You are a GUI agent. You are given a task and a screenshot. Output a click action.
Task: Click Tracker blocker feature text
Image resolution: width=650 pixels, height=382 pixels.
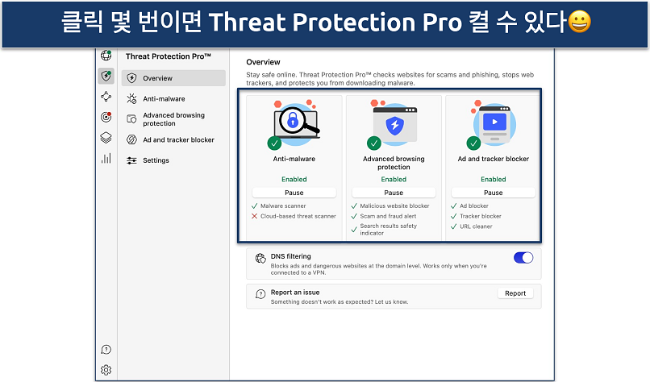tap(481, 216)
